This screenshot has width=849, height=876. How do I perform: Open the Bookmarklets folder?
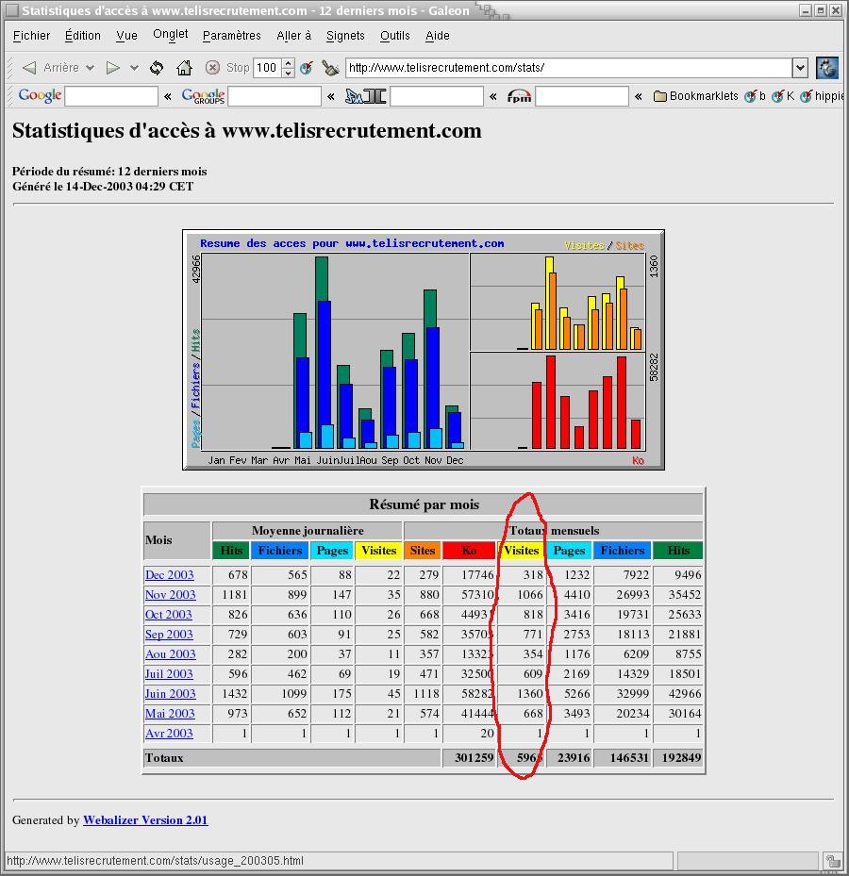click(x=696, y=96)
